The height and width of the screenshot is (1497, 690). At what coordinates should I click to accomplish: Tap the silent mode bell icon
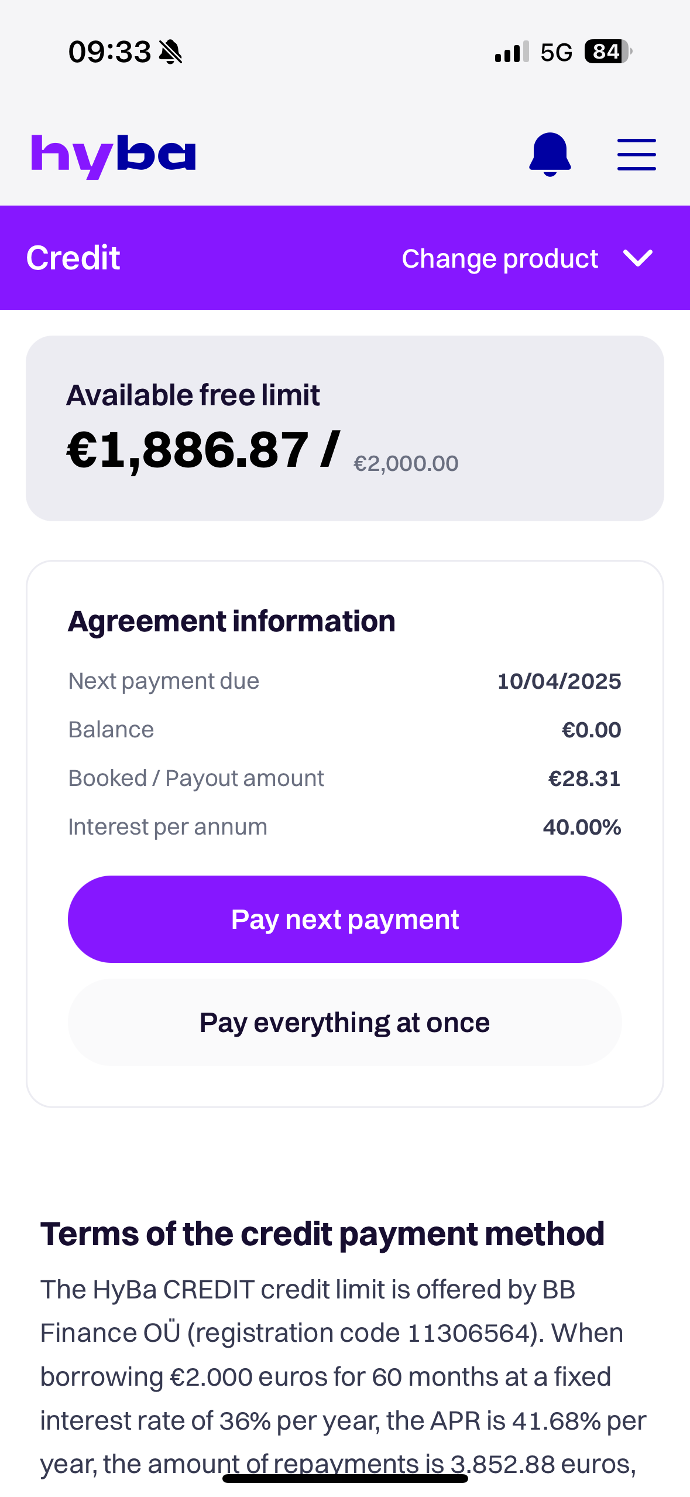171,52
